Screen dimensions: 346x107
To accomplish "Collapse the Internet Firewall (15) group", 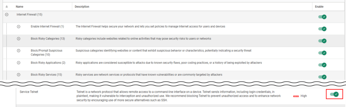I will point(7,15).
